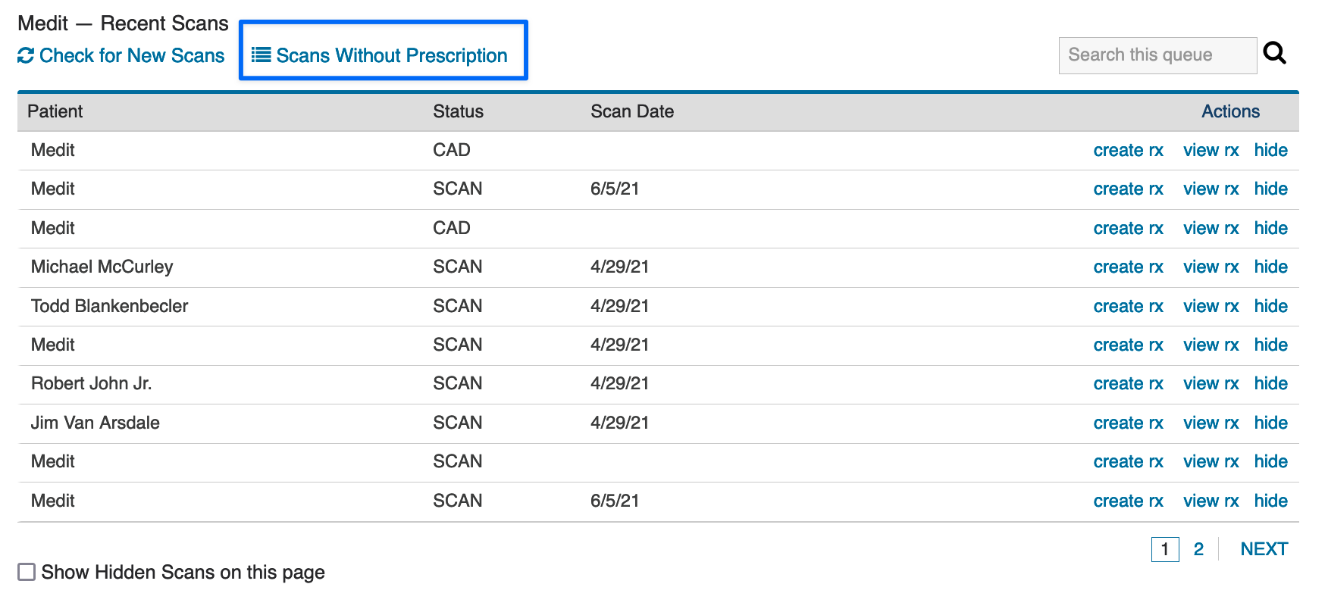Click scan date in Jim Van Arsdale row
The width and height of the screenshot is (1328, 609).
click(619, 423)
